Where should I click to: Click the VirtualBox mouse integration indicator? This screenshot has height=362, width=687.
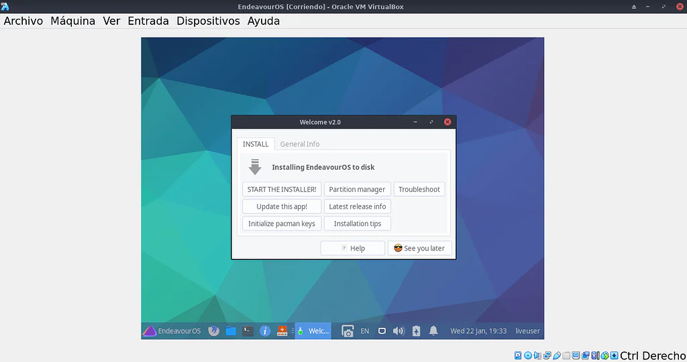pos(604,355)
